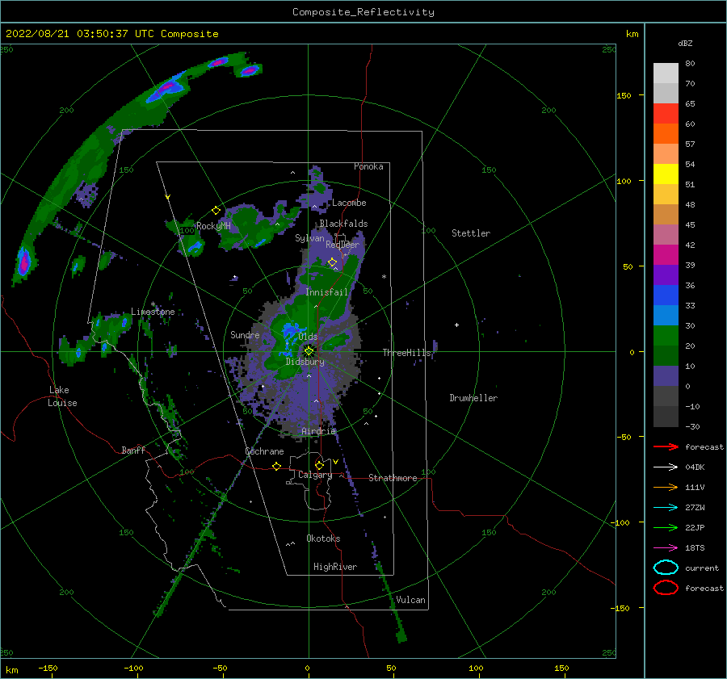The width and height of the screenshot is (727, 679).
Task: Click the Sundre label
Action: tap(245, 334)
